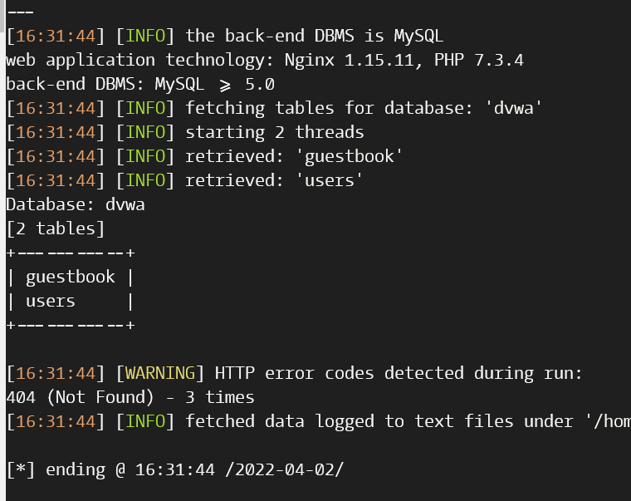This screenshot has height=501, width=631.
Task: Click '404 (Not Found) - 3 times' line
Action: pos(130,397)
